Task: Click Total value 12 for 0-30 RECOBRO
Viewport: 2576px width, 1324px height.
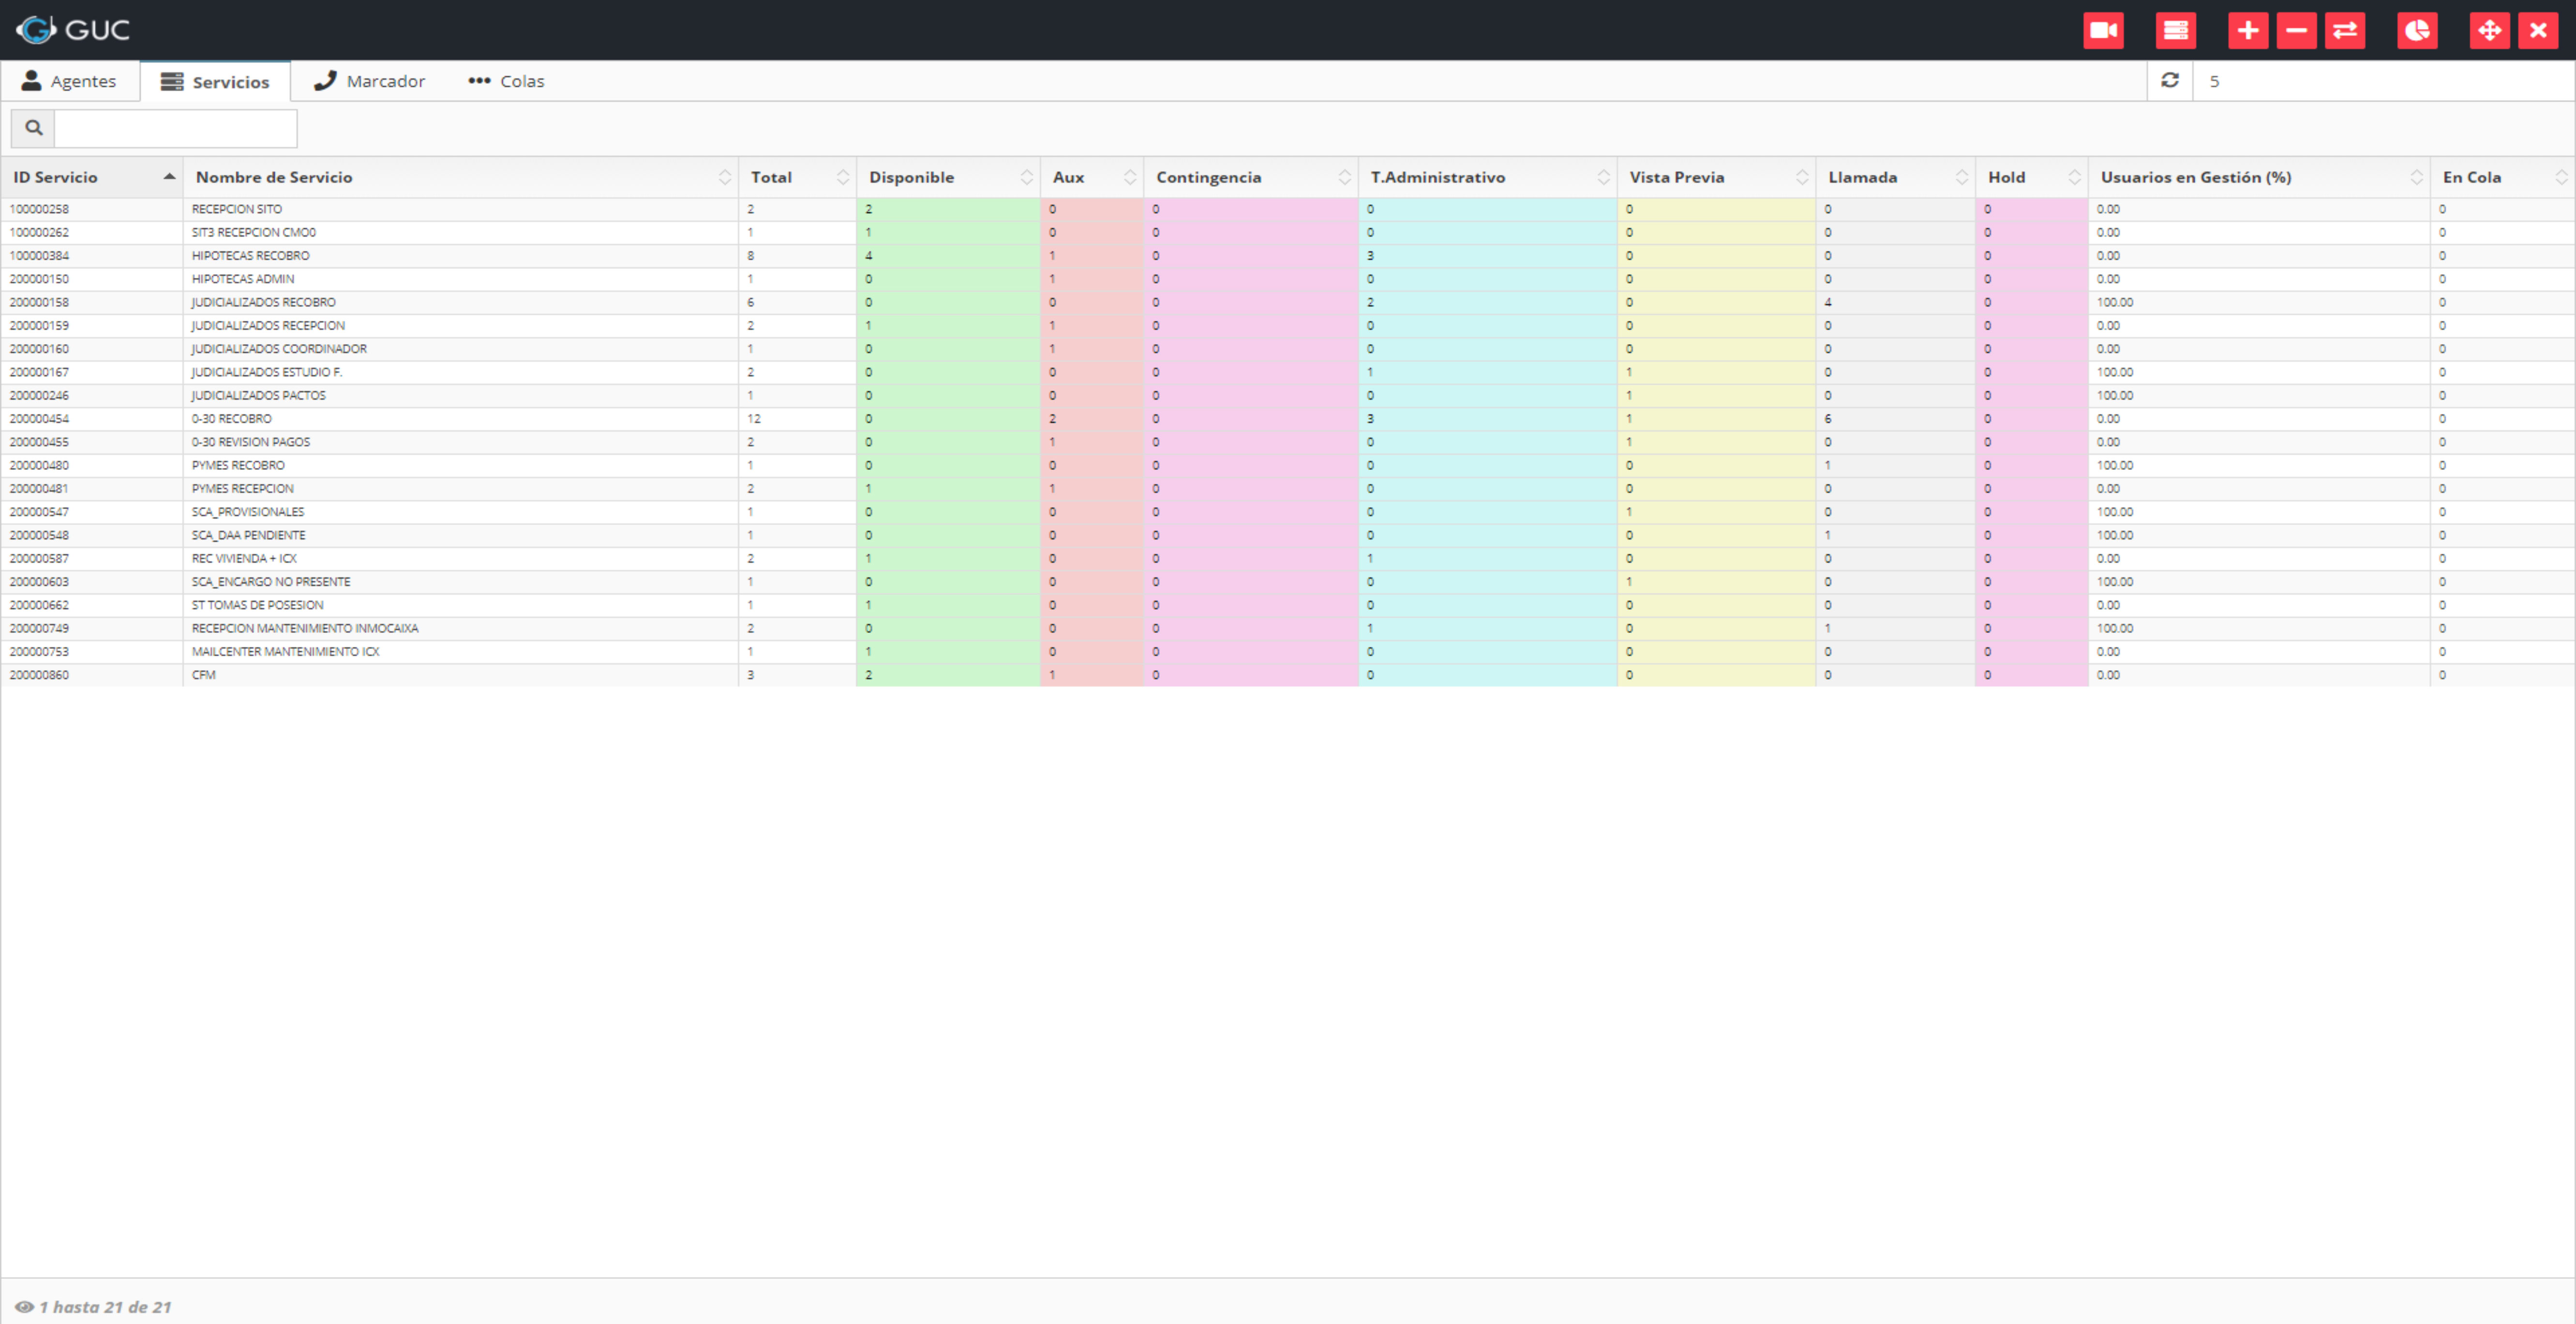Action: point(754,419)
